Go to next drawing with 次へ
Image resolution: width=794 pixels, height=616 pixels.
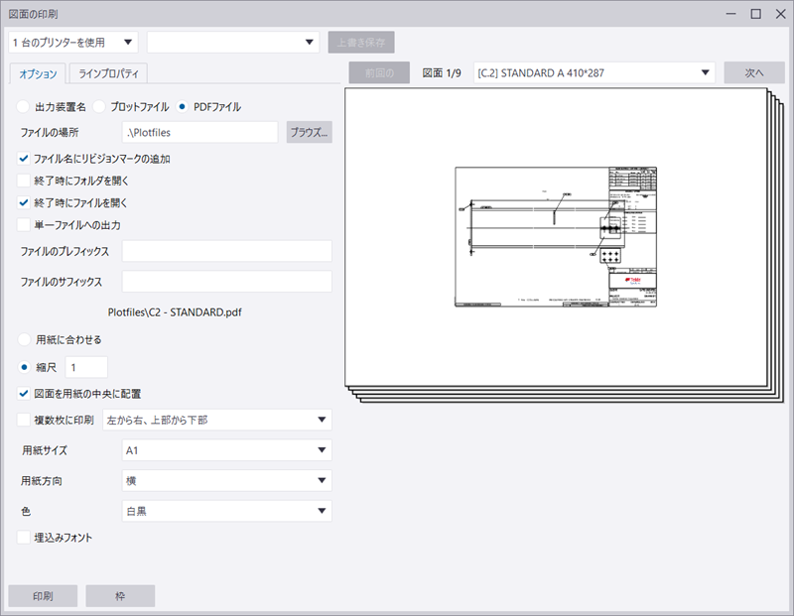click(x=754, y=72)
